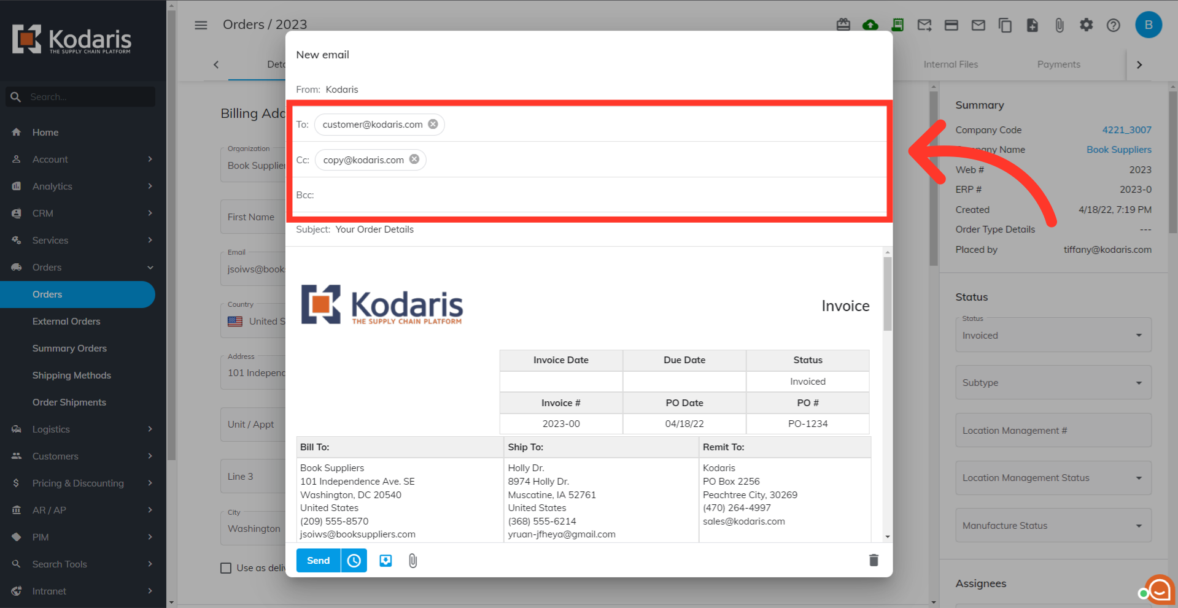Remove copy@kodaris.com Cc recipient chip
Image resolution: width=1178 pixels, height=608 pixels.
click(414, 160)
